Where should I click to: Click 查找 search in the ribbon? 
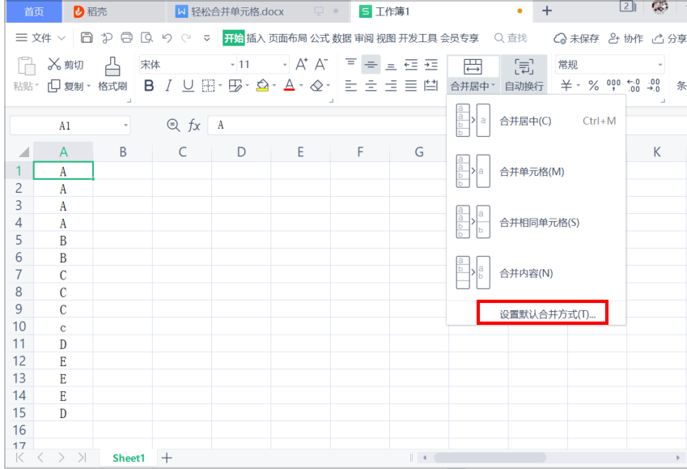511,38
